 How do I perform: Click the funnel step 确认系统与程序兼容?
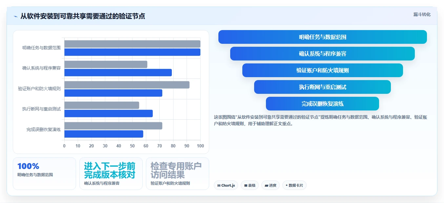click(323, 54)
